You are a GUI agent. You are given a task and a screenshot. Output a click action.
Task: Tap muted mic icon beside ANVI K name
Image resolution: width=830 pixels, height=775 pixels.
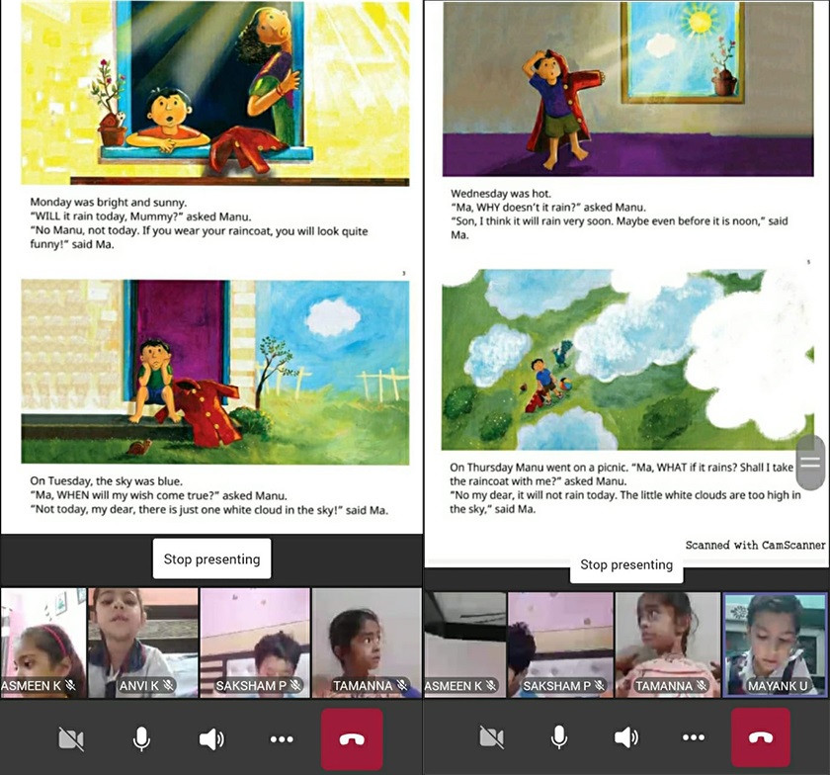[168, 685]
